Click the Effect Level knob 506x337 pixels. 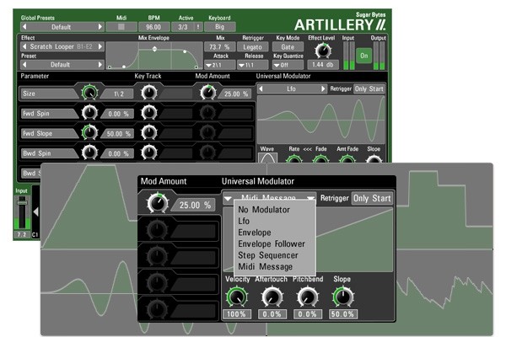tap(323, 51)
